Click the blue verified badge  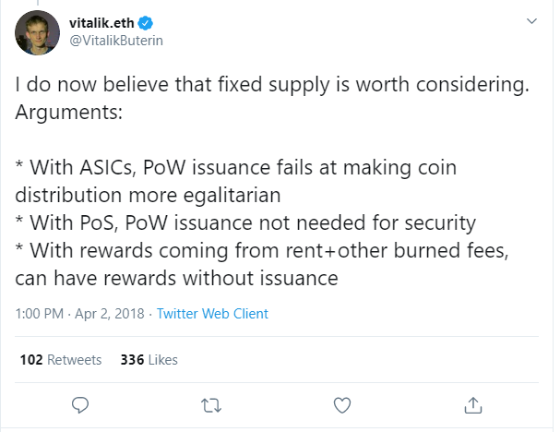146,23
